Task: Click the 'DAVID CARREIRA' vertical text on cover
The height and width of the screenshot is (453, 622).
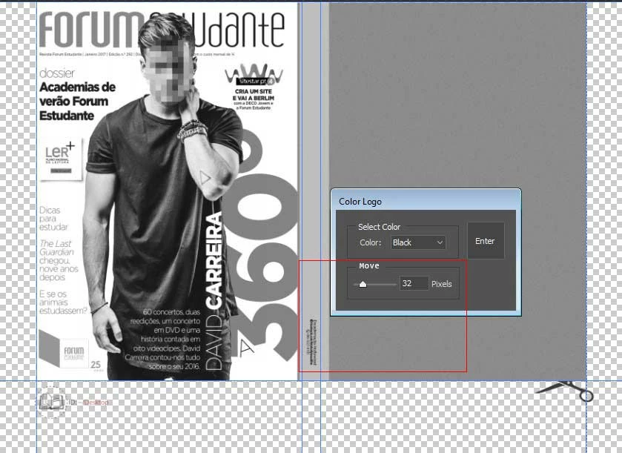Action: point(214,291)
